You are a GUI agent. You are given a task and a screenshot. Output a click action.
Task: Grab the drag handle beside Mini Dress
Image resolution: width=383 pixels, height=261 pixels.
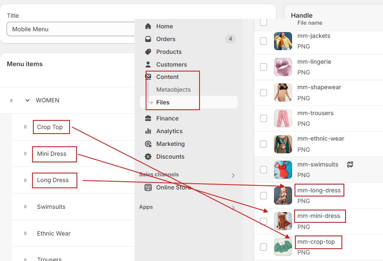[25, 154]
